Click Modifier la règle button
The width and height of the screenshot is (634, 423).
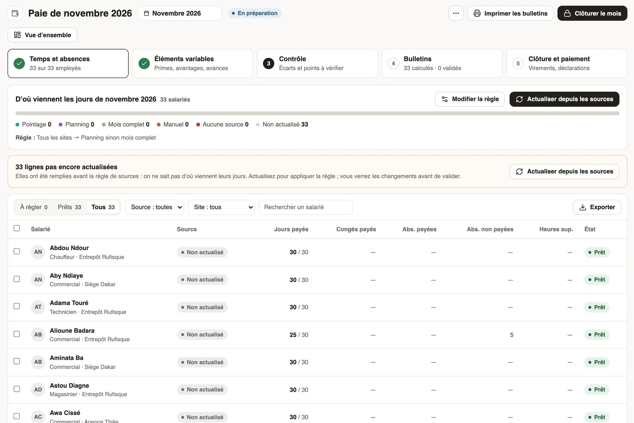pos(470,99)
